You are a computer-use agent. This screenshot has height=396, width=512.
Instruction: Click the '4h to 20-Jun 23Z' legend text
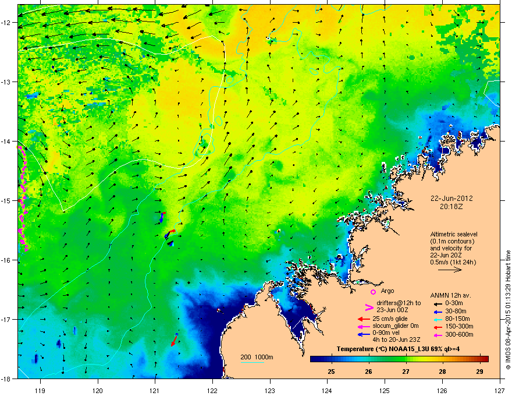pos(396,340)
